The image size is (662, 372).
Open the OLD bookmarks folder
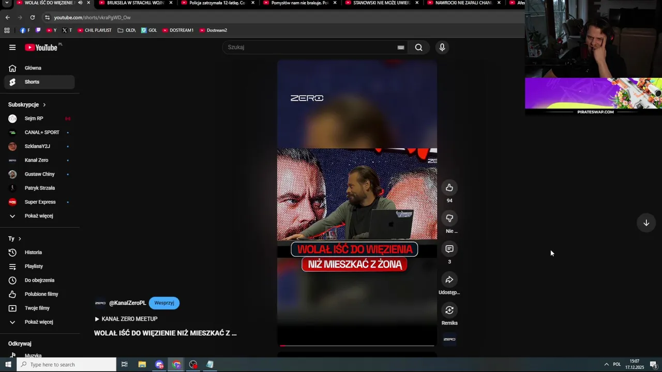(x=127, y=30)
